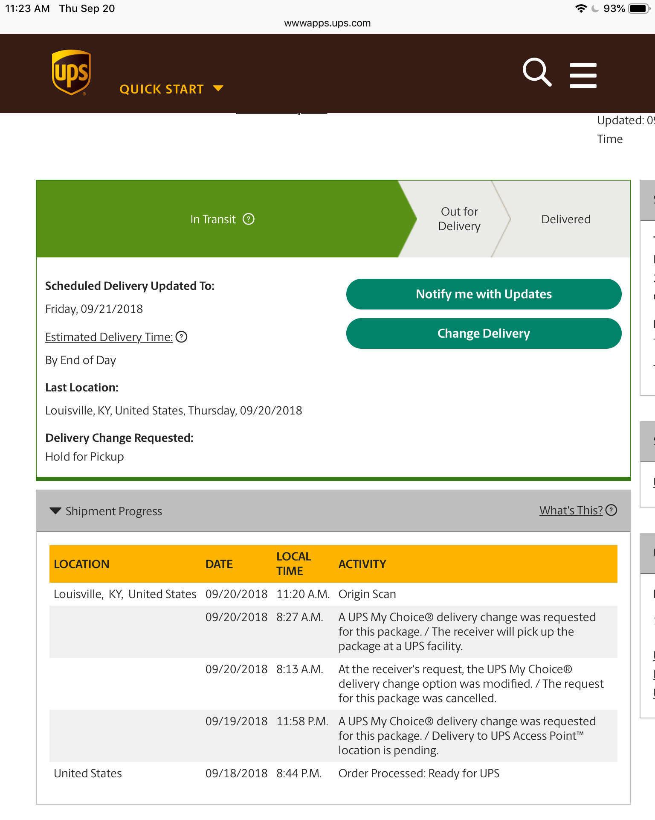
Task: Tap the Wi-Fi icon in status bar
Action: [x=581, y=9]
